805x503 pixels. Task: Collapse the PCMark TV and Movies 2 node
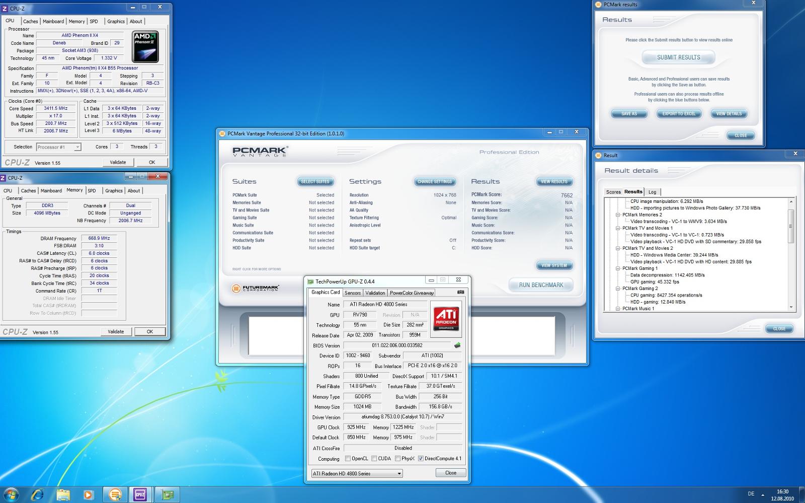tap(618, 248)
